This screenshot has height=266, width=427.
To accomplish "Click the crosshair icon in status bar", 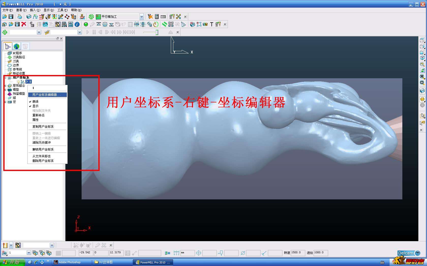I will 199,253.
